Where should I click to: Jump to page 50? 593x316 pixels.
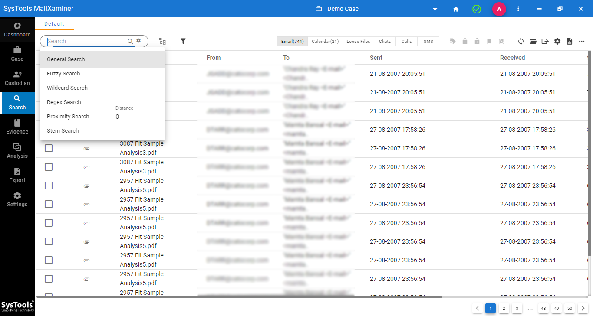[x=570, y=309]
